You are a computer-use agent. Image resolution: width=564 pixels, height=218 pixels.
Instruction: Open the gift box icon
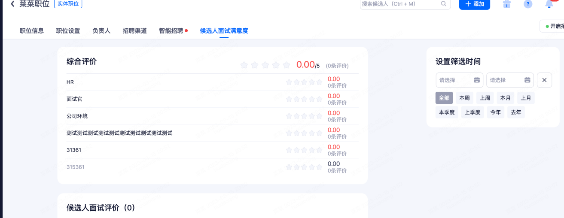coord(507,4)
